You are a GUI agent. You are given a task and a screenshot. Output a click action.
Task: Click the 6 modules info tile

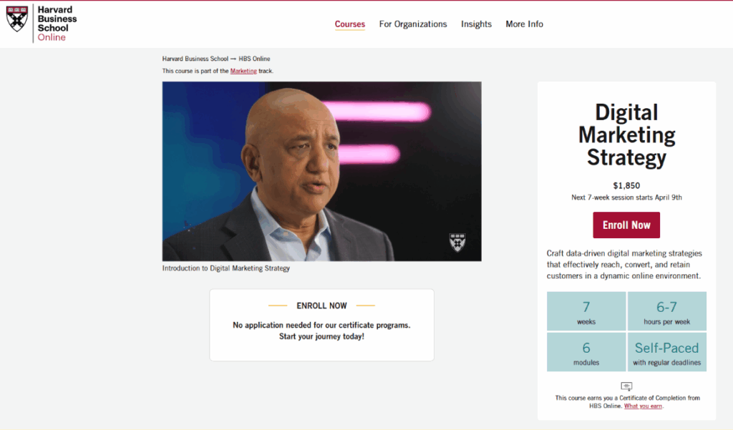[x=586, y=352]
